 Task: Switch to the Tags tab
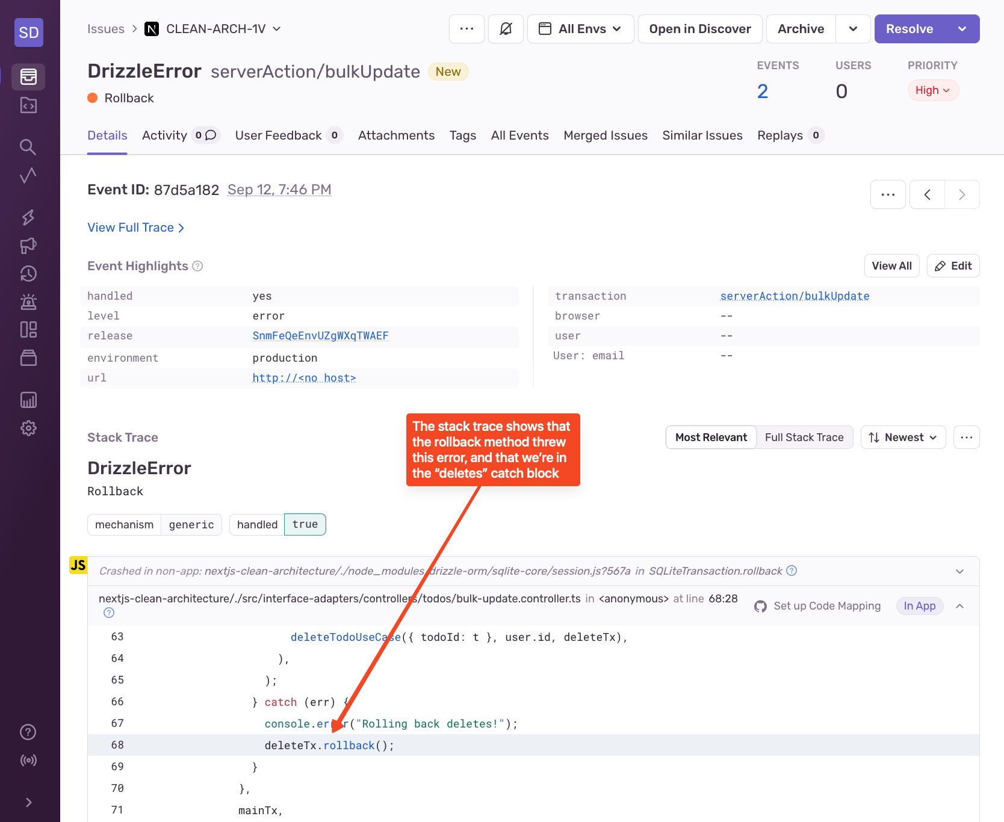[x=463, y=135]
